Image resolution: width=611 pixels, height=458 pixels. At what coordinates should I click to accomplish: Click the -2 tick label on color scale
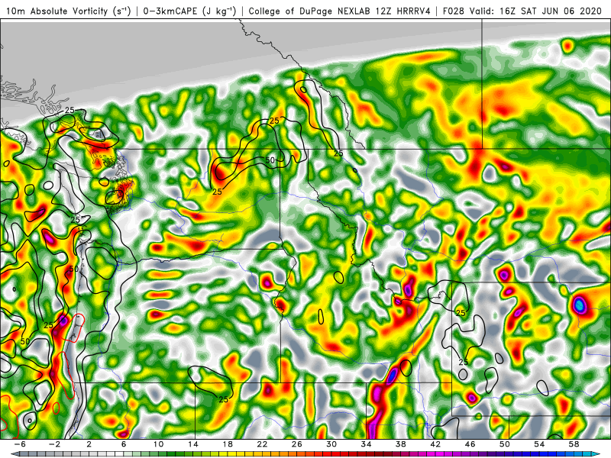click(54, 444)
